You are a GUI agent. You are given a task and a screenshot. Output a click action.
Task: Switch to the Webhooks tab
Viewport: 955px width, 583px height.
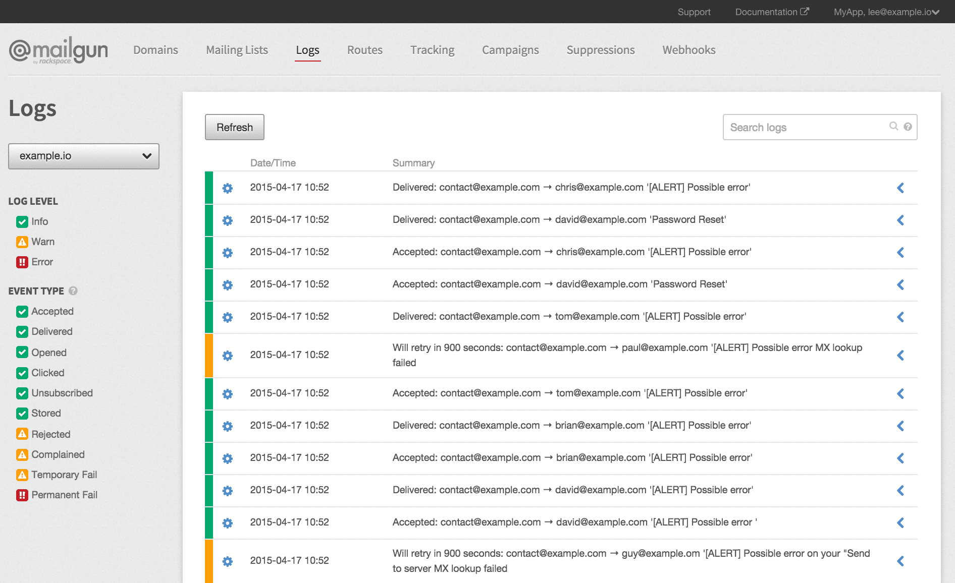(688, 50)
